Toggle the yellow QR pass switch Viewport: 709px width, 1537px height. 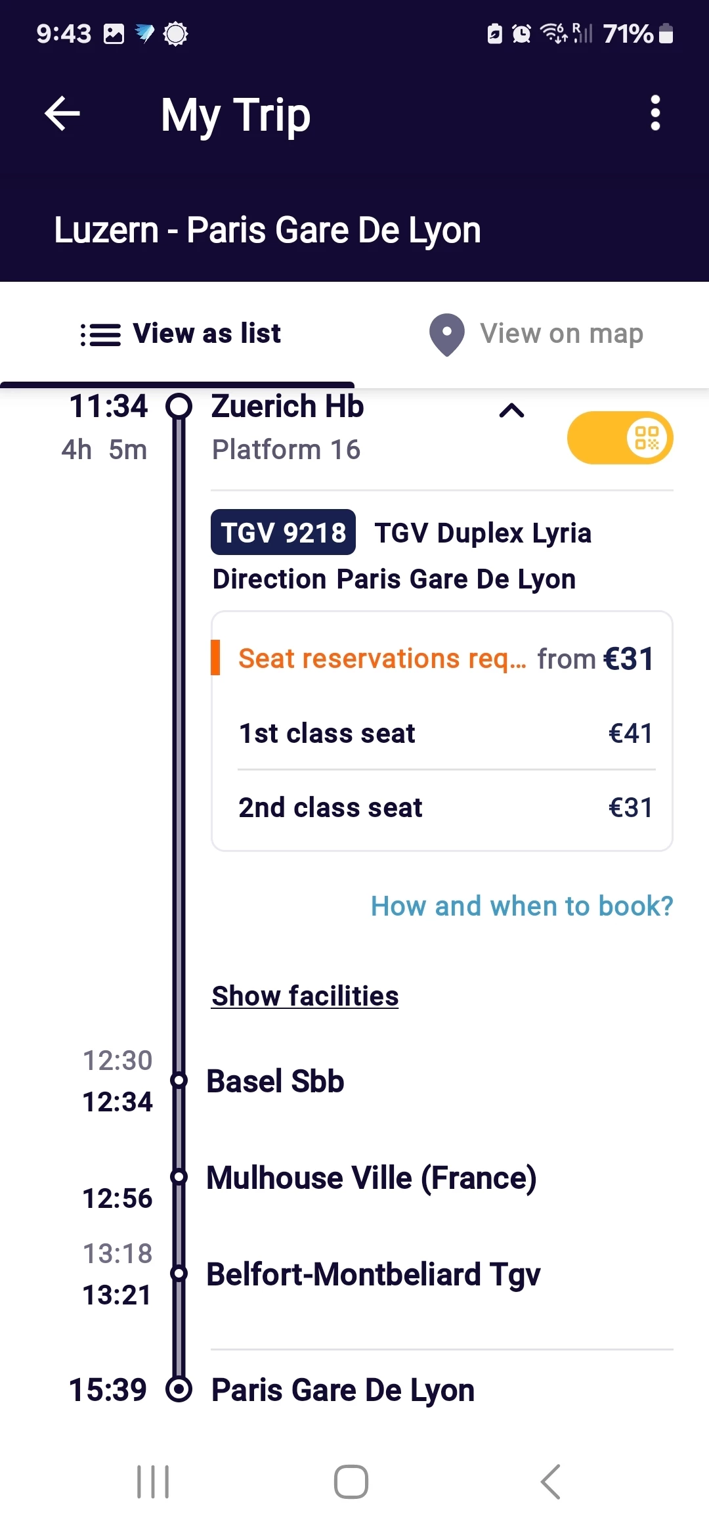[620, 438]
